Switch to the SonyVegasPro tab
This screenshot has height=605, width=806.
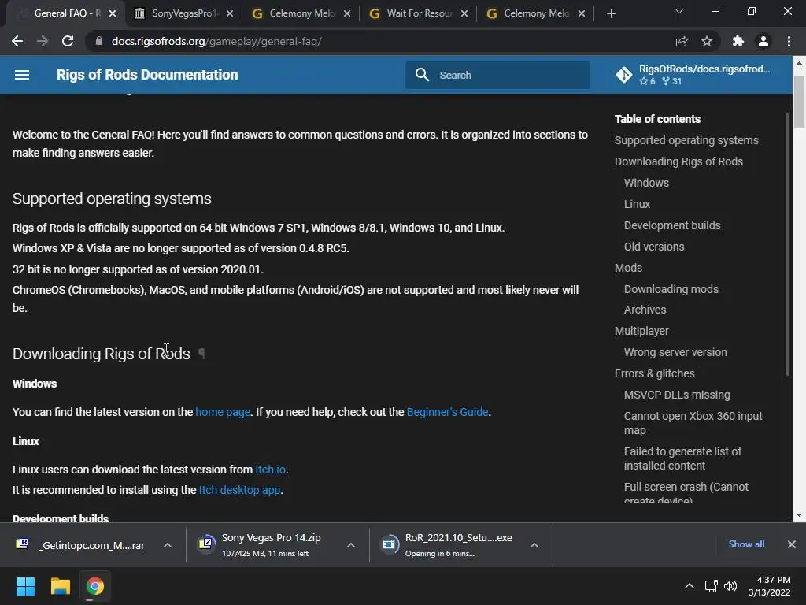183,13
